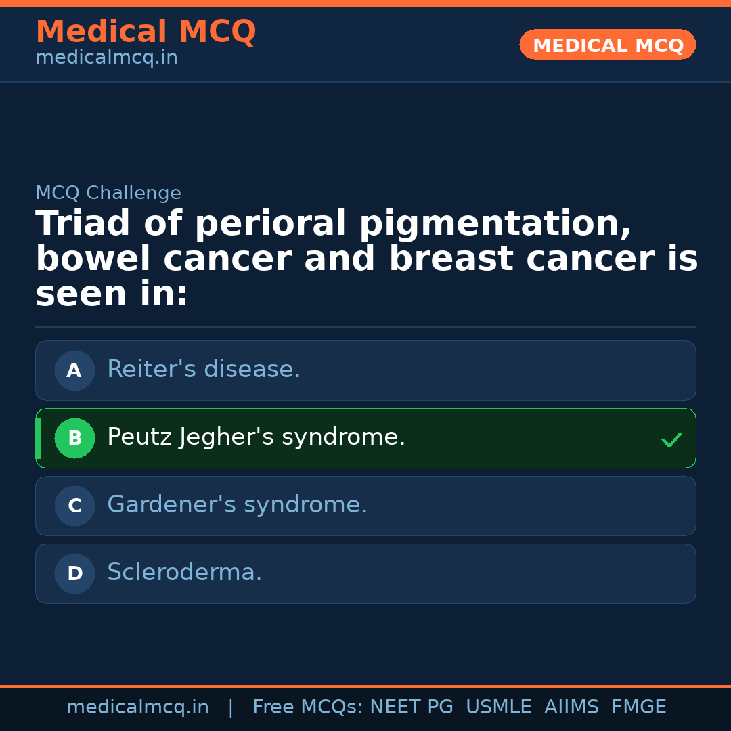Click the triad of perioral pigmentation question text
The height and width of the screenshot is (731, 731).
coord(365,259)
